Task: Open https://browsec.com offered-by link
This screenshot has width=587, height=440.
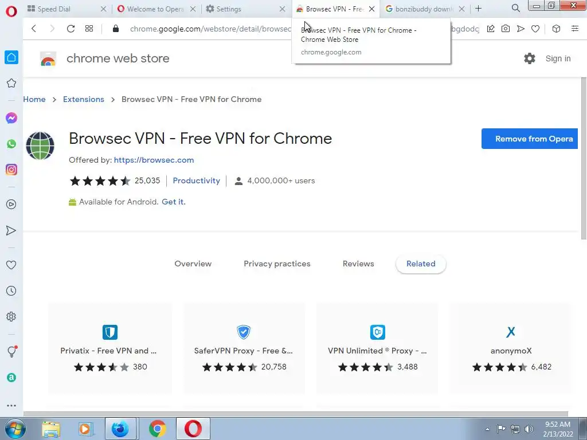Action: (154, 160)
